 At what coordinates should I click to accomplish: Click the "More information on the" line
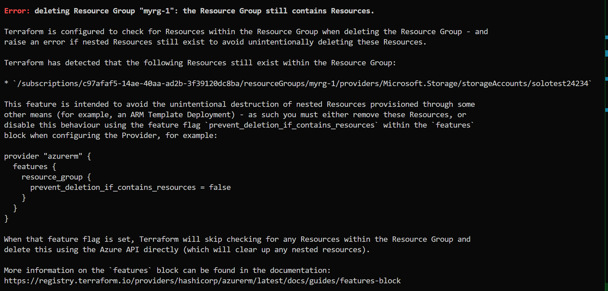tap(54, 270)
